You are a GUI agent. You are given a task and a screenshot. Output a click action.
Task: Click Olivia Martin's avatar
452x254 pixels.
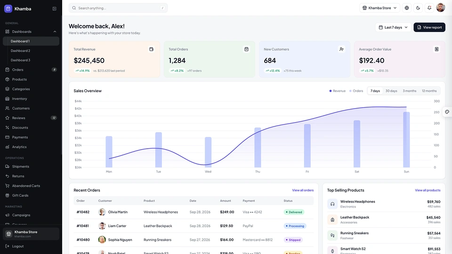tap(102, 212)
